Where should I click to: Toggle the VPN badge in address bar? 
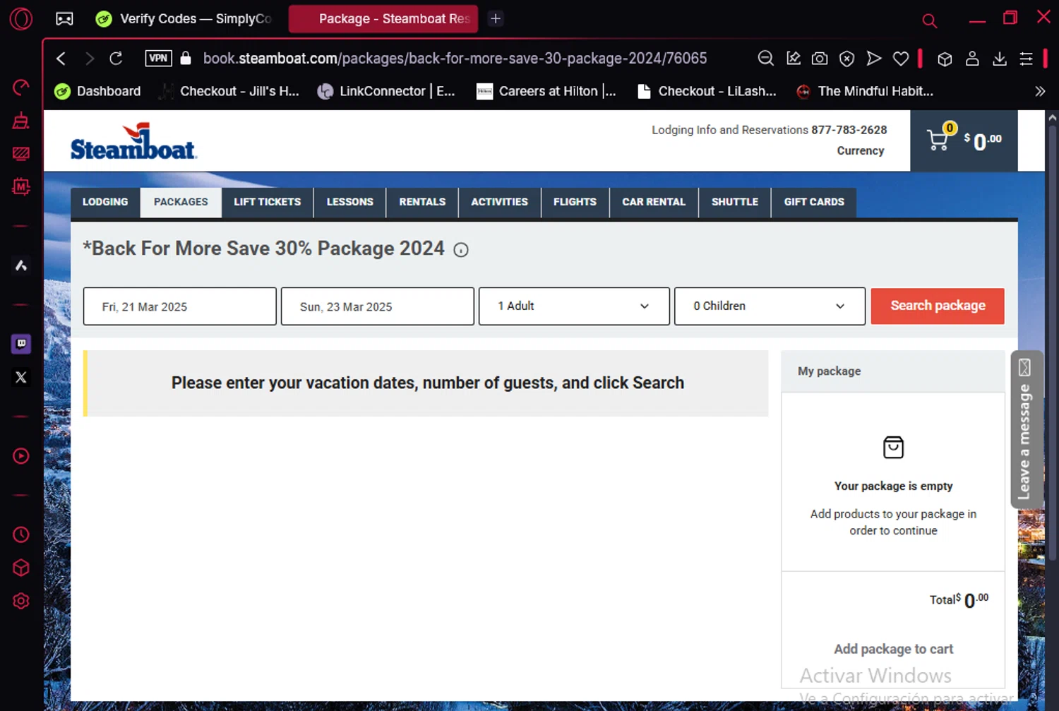tap(158, 58)
